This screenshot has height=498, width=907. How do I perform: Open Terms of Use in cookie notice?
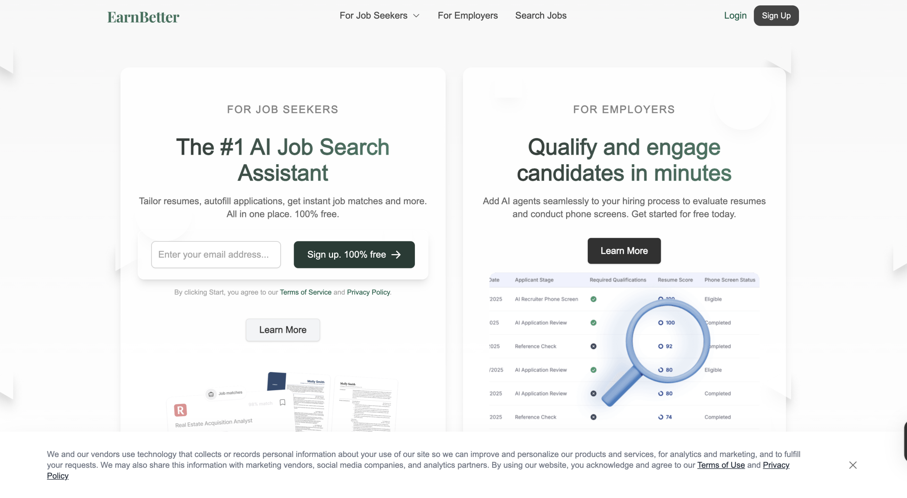721,465
